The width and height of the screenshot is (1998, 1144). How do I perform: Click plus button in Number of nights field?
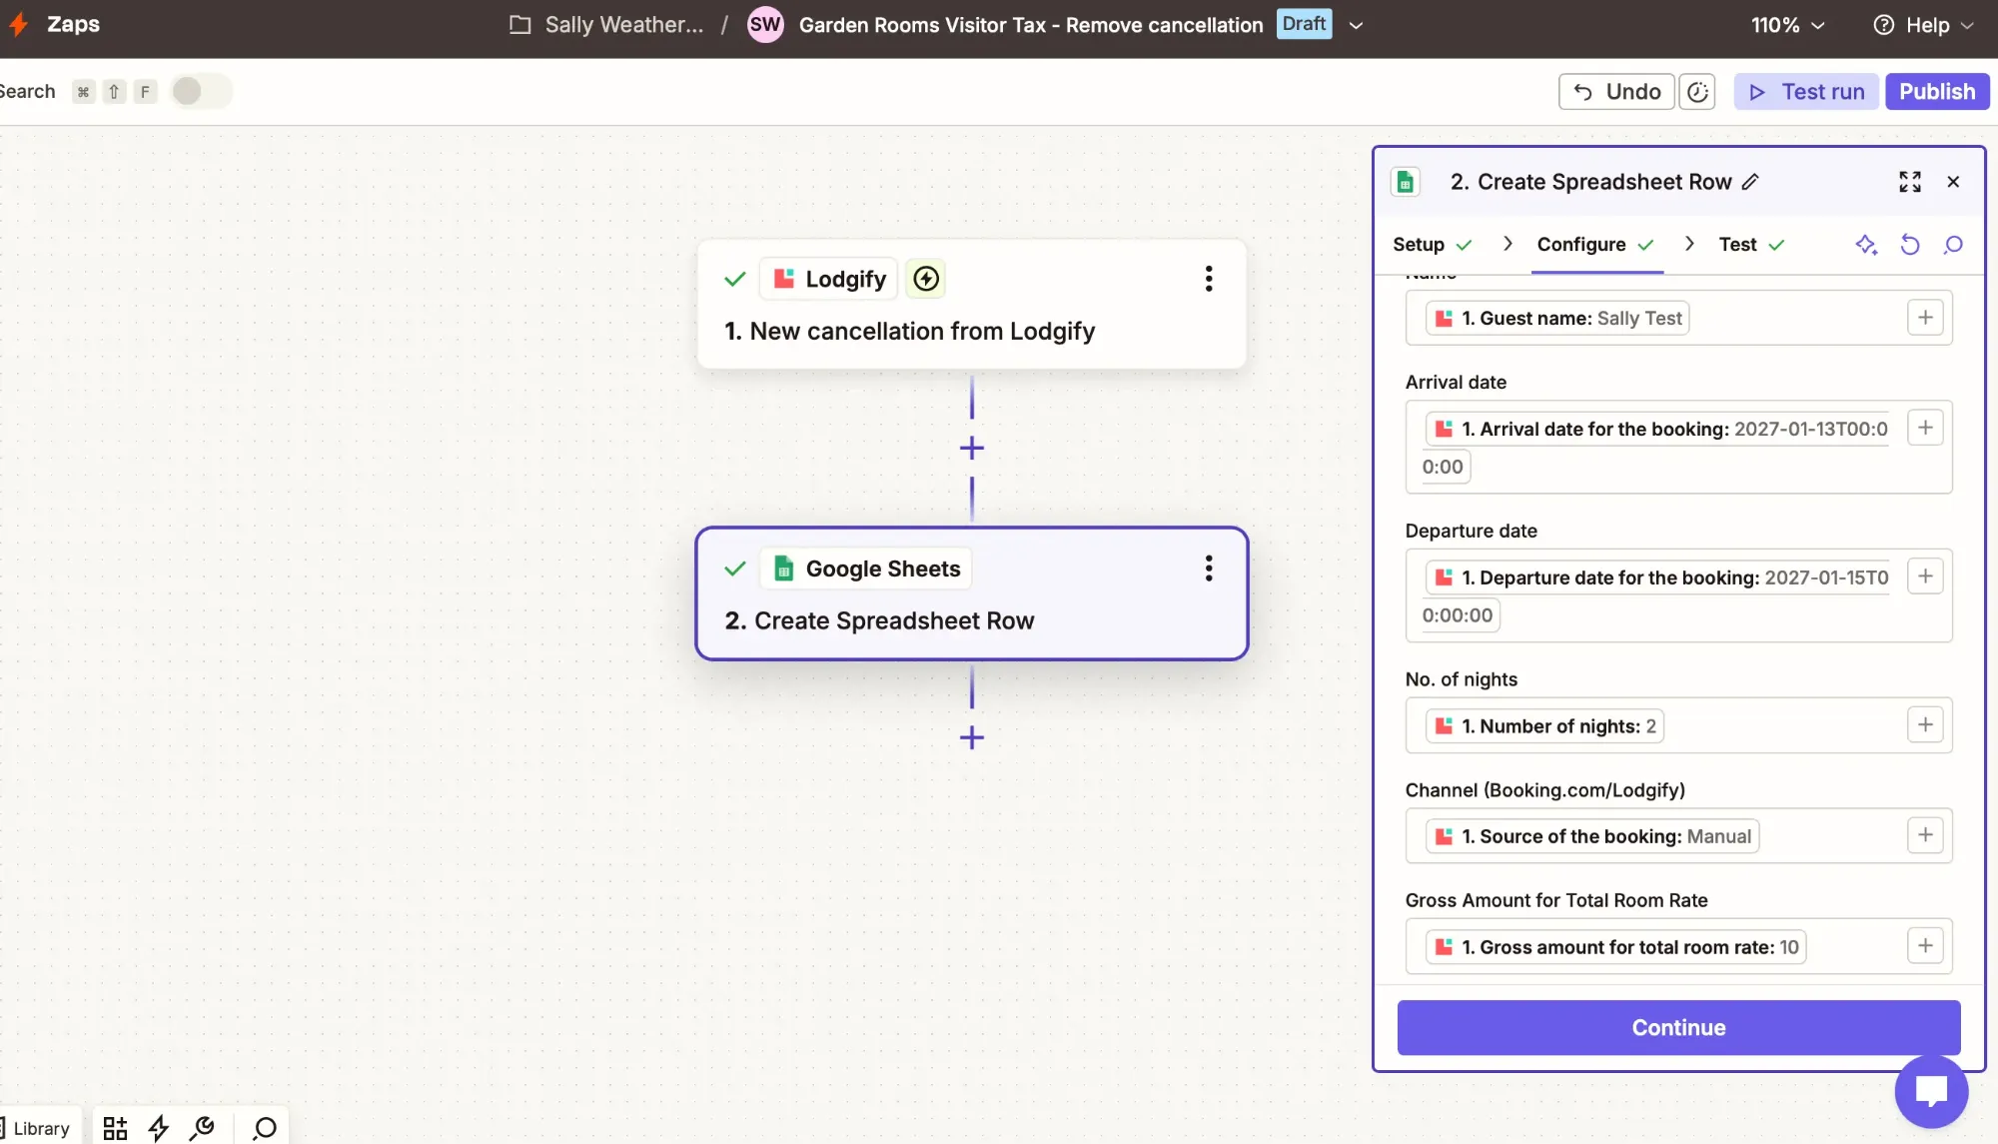(x=1925, y=724)
